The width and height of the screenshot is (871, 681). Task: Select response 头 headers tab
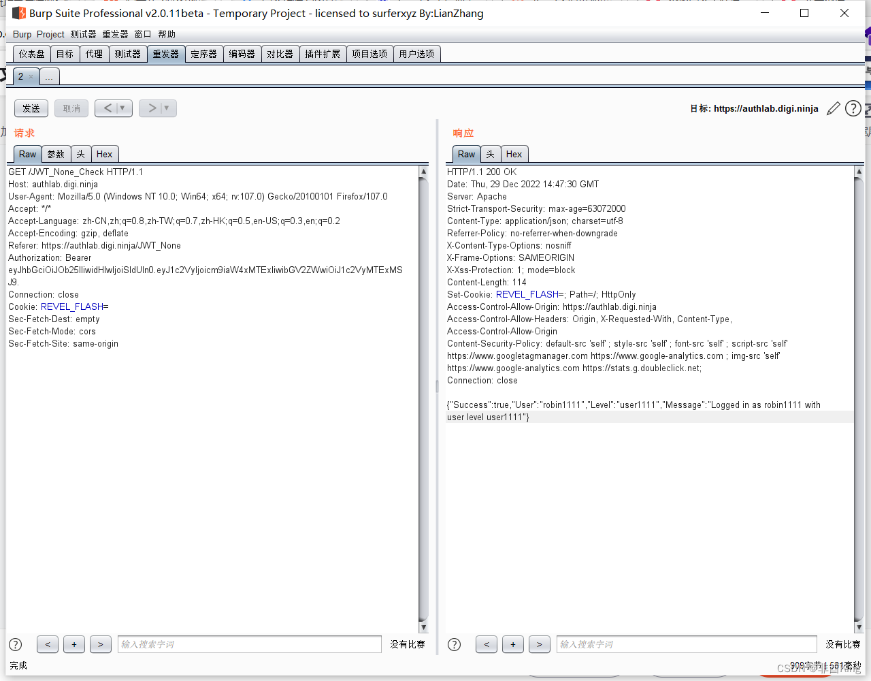[491, 155]
